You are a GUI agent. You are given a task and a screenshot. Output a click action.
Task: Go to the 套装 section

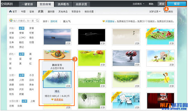tap(32, 12)
